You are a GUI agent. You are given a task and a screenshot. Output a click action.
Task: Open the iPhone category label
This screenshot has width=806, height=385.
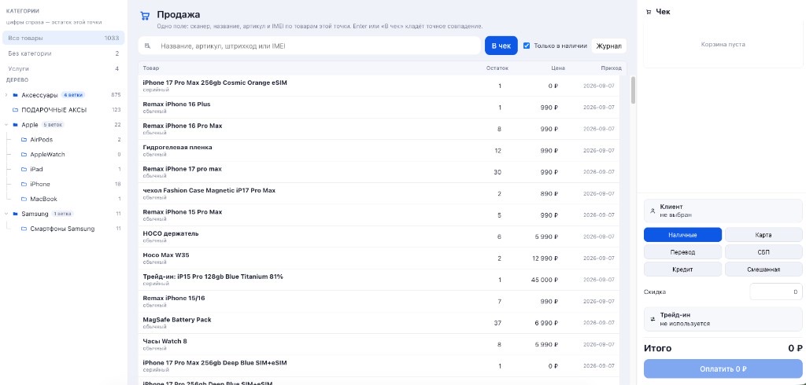(x=40, y=185)
